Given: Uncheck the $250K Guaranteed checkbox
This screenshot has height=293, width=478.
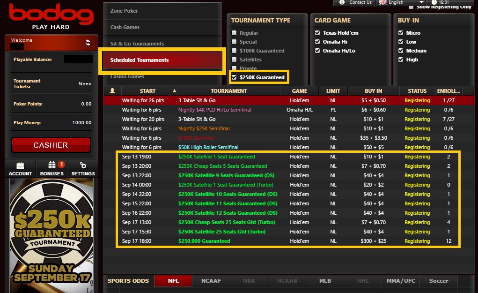Looking at the screenshot, I should pos(234,77).
